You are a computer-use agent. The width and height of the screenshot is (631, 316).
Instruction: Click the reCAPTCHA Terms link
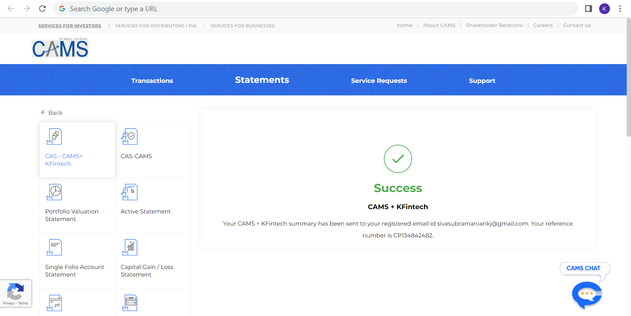23,303
